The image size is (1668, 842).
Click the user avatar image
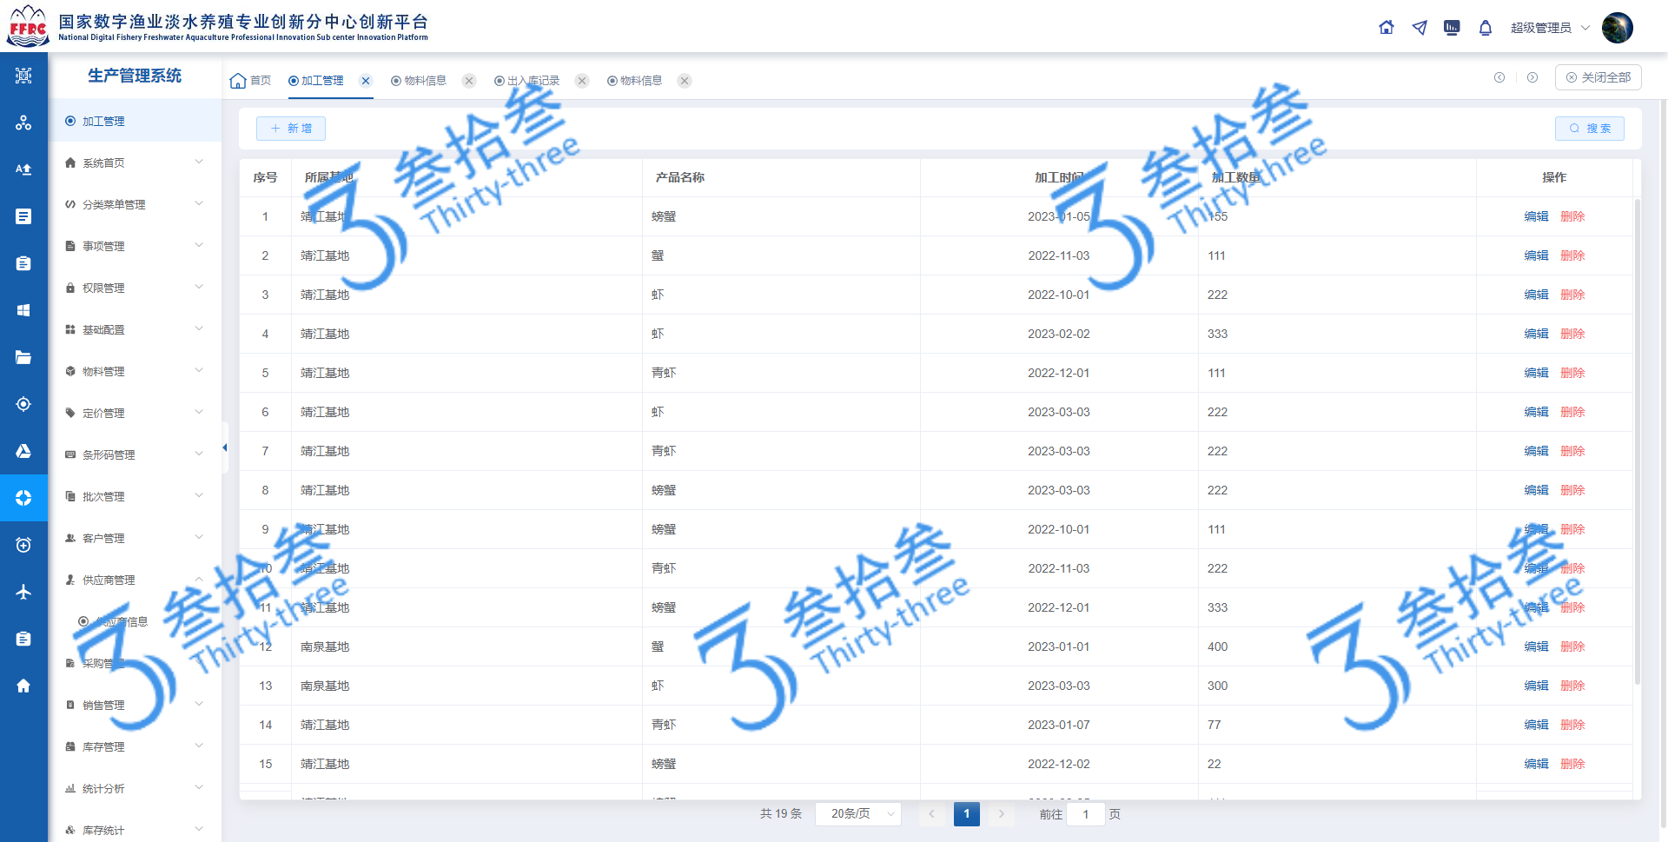tap(1618, 27)
